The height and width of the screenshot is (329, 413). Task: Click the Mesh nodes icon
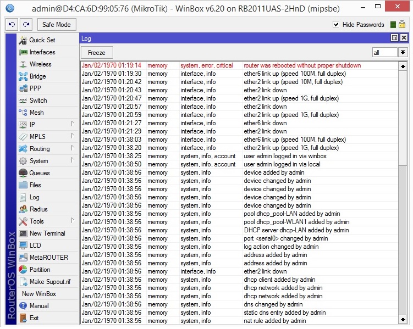(23, 113)
